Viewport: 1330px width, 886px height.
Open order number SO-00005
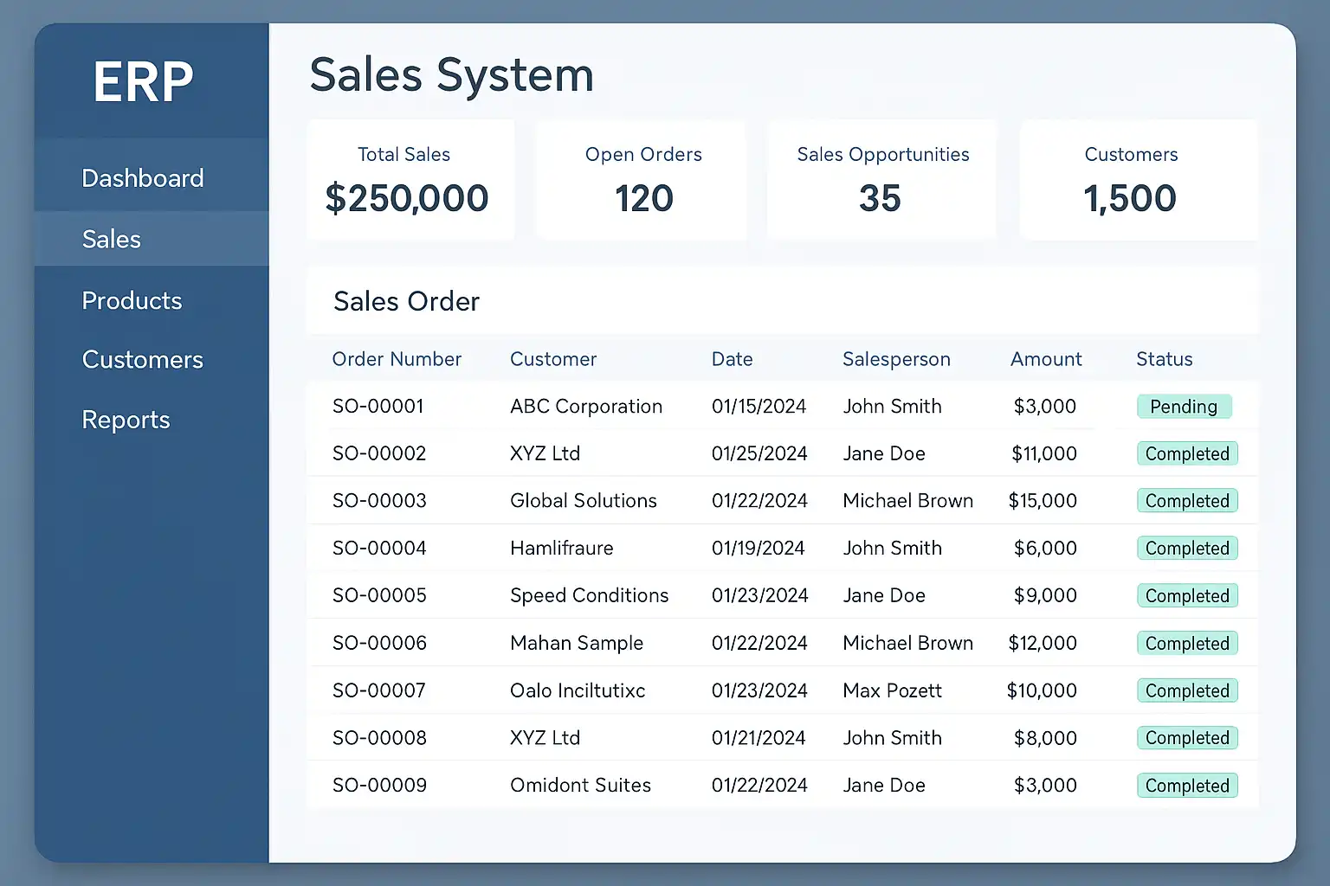tap(379, 595)
